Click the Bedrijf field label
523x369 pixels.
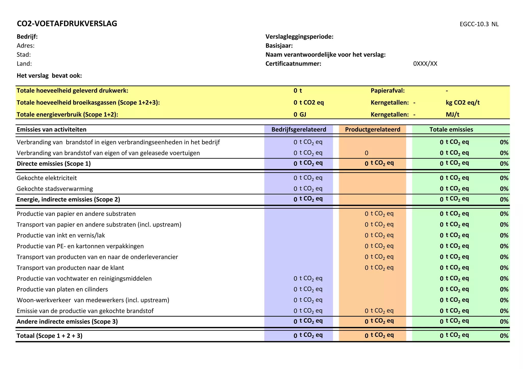(27, 37)
